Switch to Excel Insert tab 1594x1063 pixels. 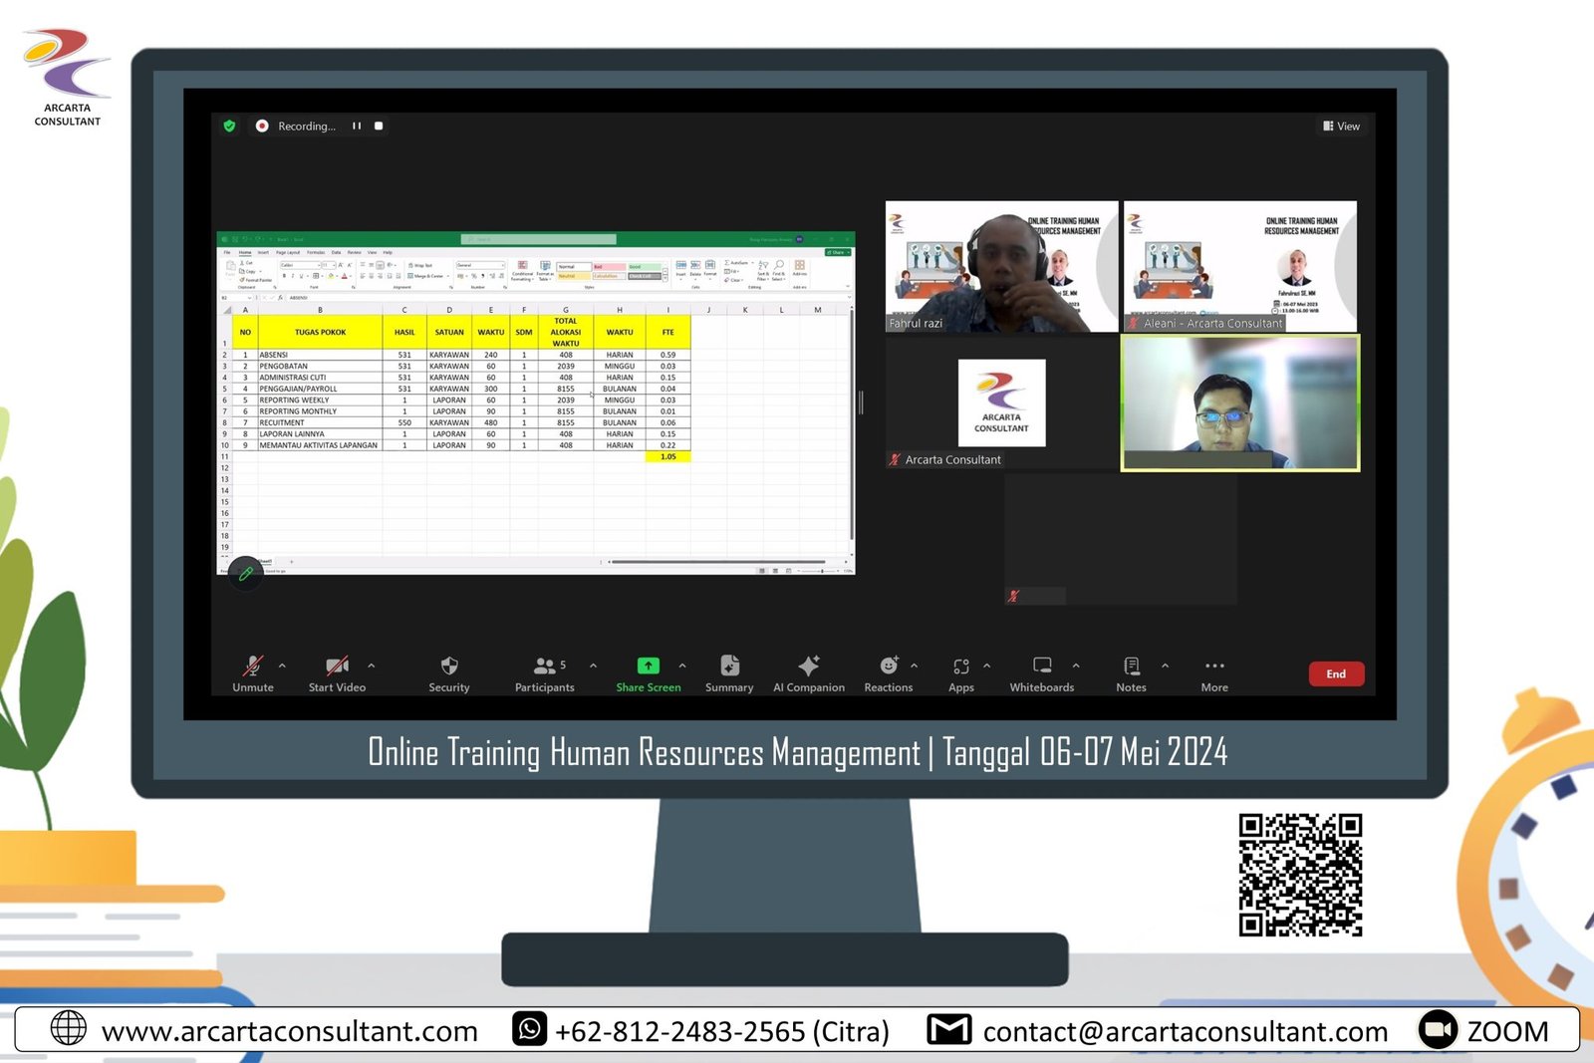[x=263, y=252]
